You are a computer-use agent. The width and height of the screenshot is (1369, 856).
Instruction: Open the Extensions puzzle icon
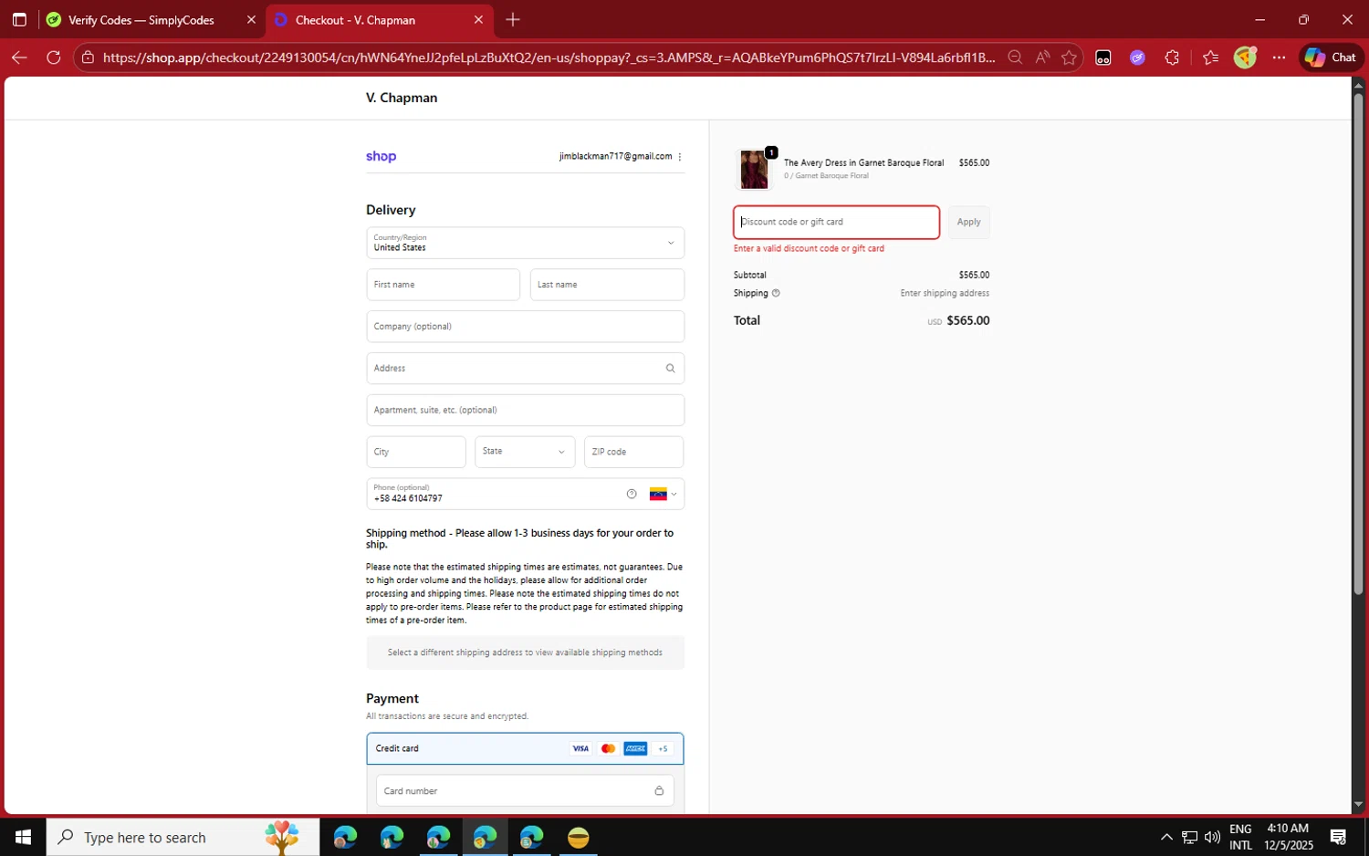pos(1172,57)
